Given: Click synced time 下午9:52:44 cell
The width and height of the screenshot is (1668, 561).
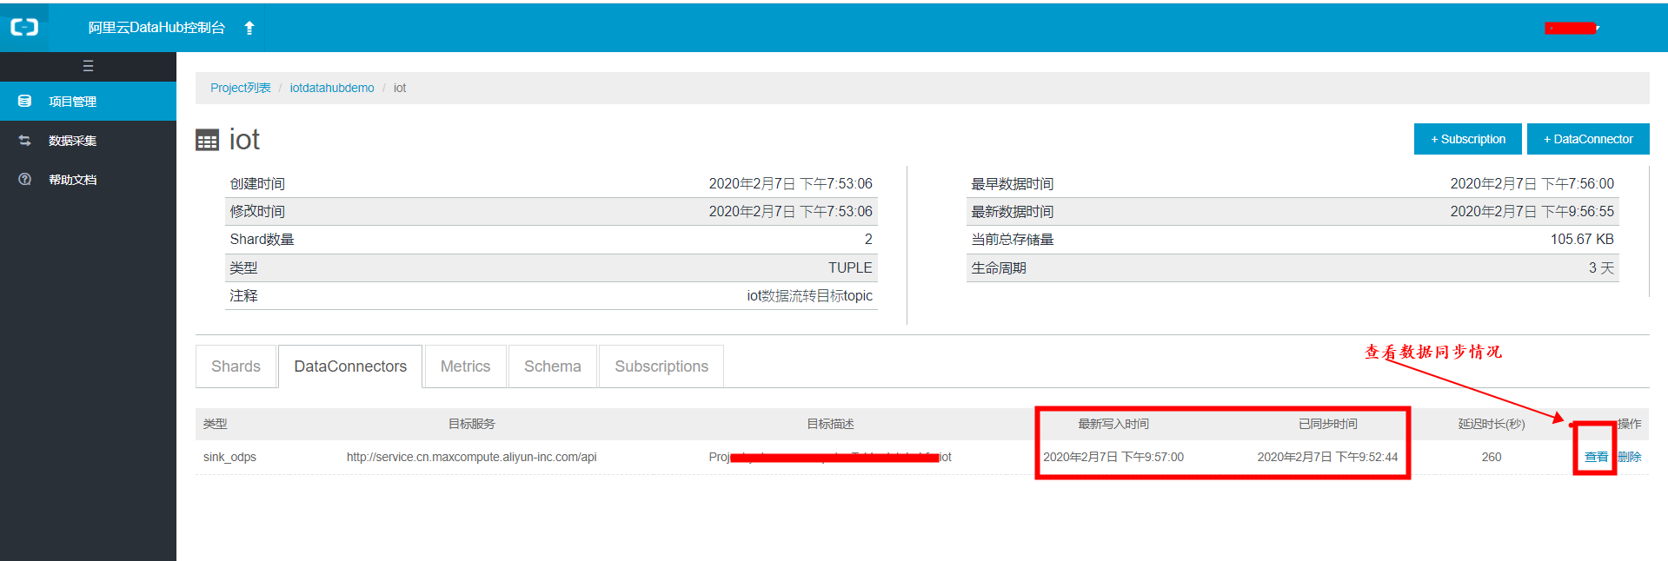Looking at the screenshot, I should coord(1327,457).
